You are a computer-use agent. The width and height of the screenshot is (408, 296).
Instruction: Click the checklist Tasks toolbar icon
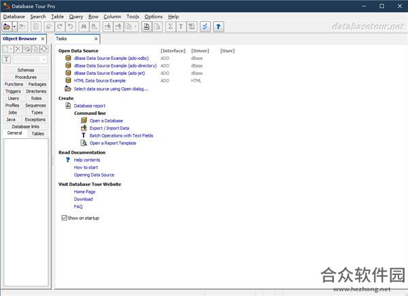tap(205, 27)
